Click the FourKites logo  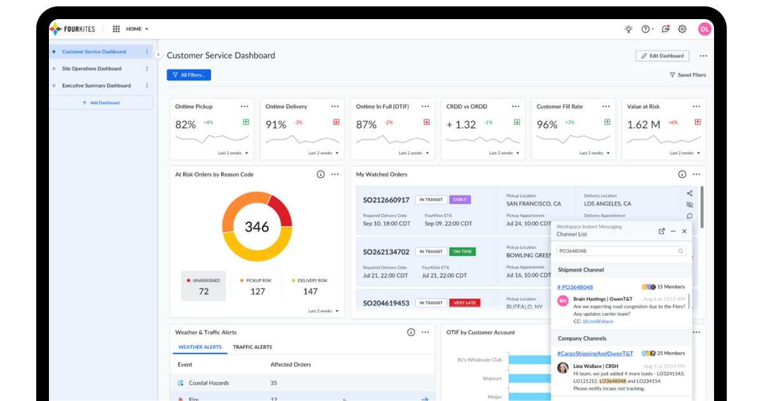coord(73,29)
